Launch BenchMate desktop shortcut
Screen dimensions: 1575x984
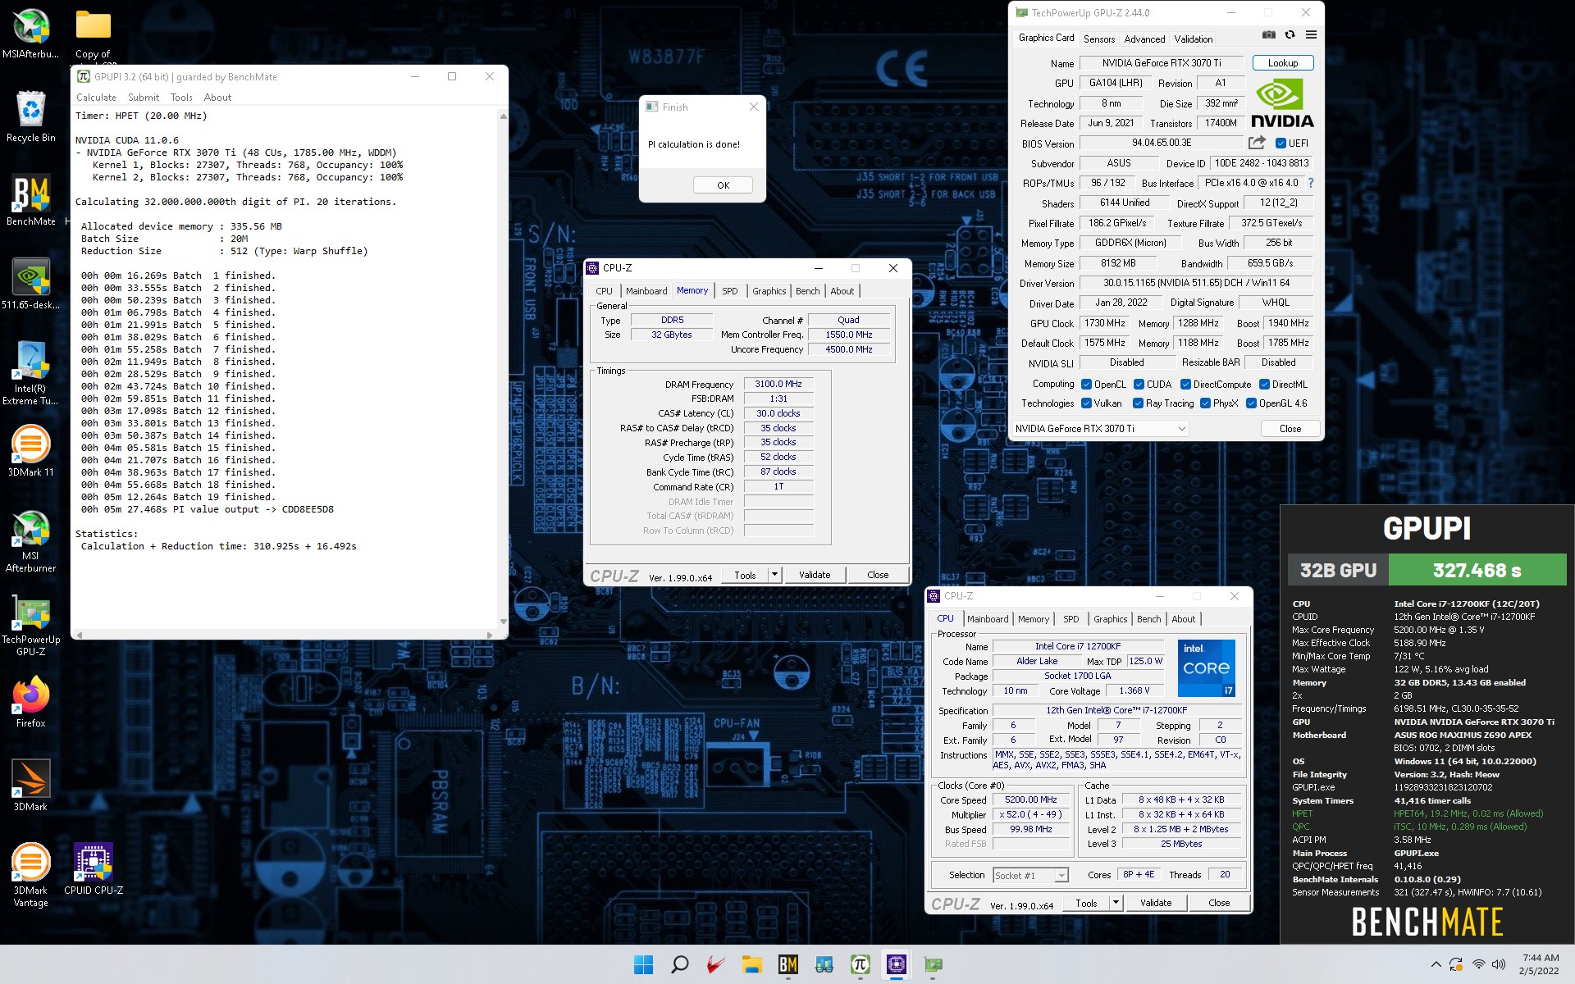pyautogui.click(x=31, y=200)
